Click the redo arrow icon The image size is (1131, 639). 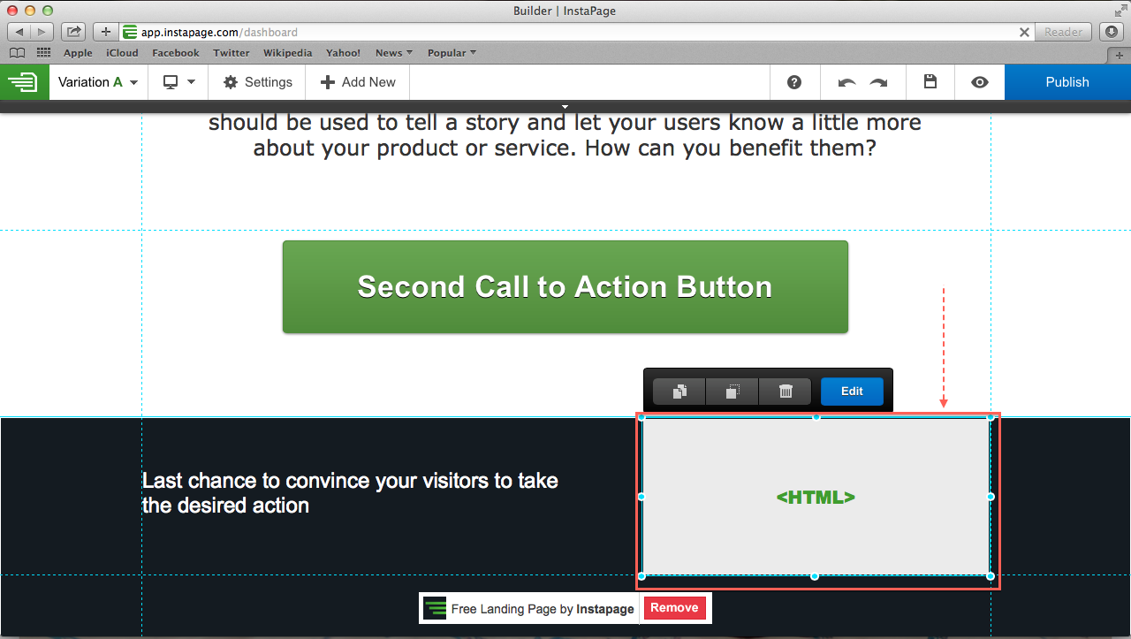(878, 82)
